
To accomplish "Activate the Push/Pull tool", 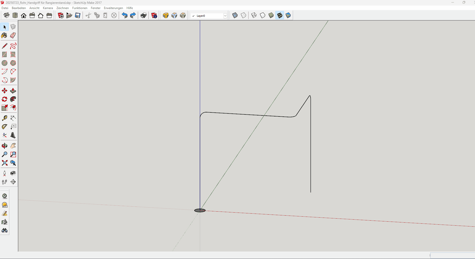I will pos(13,91).
